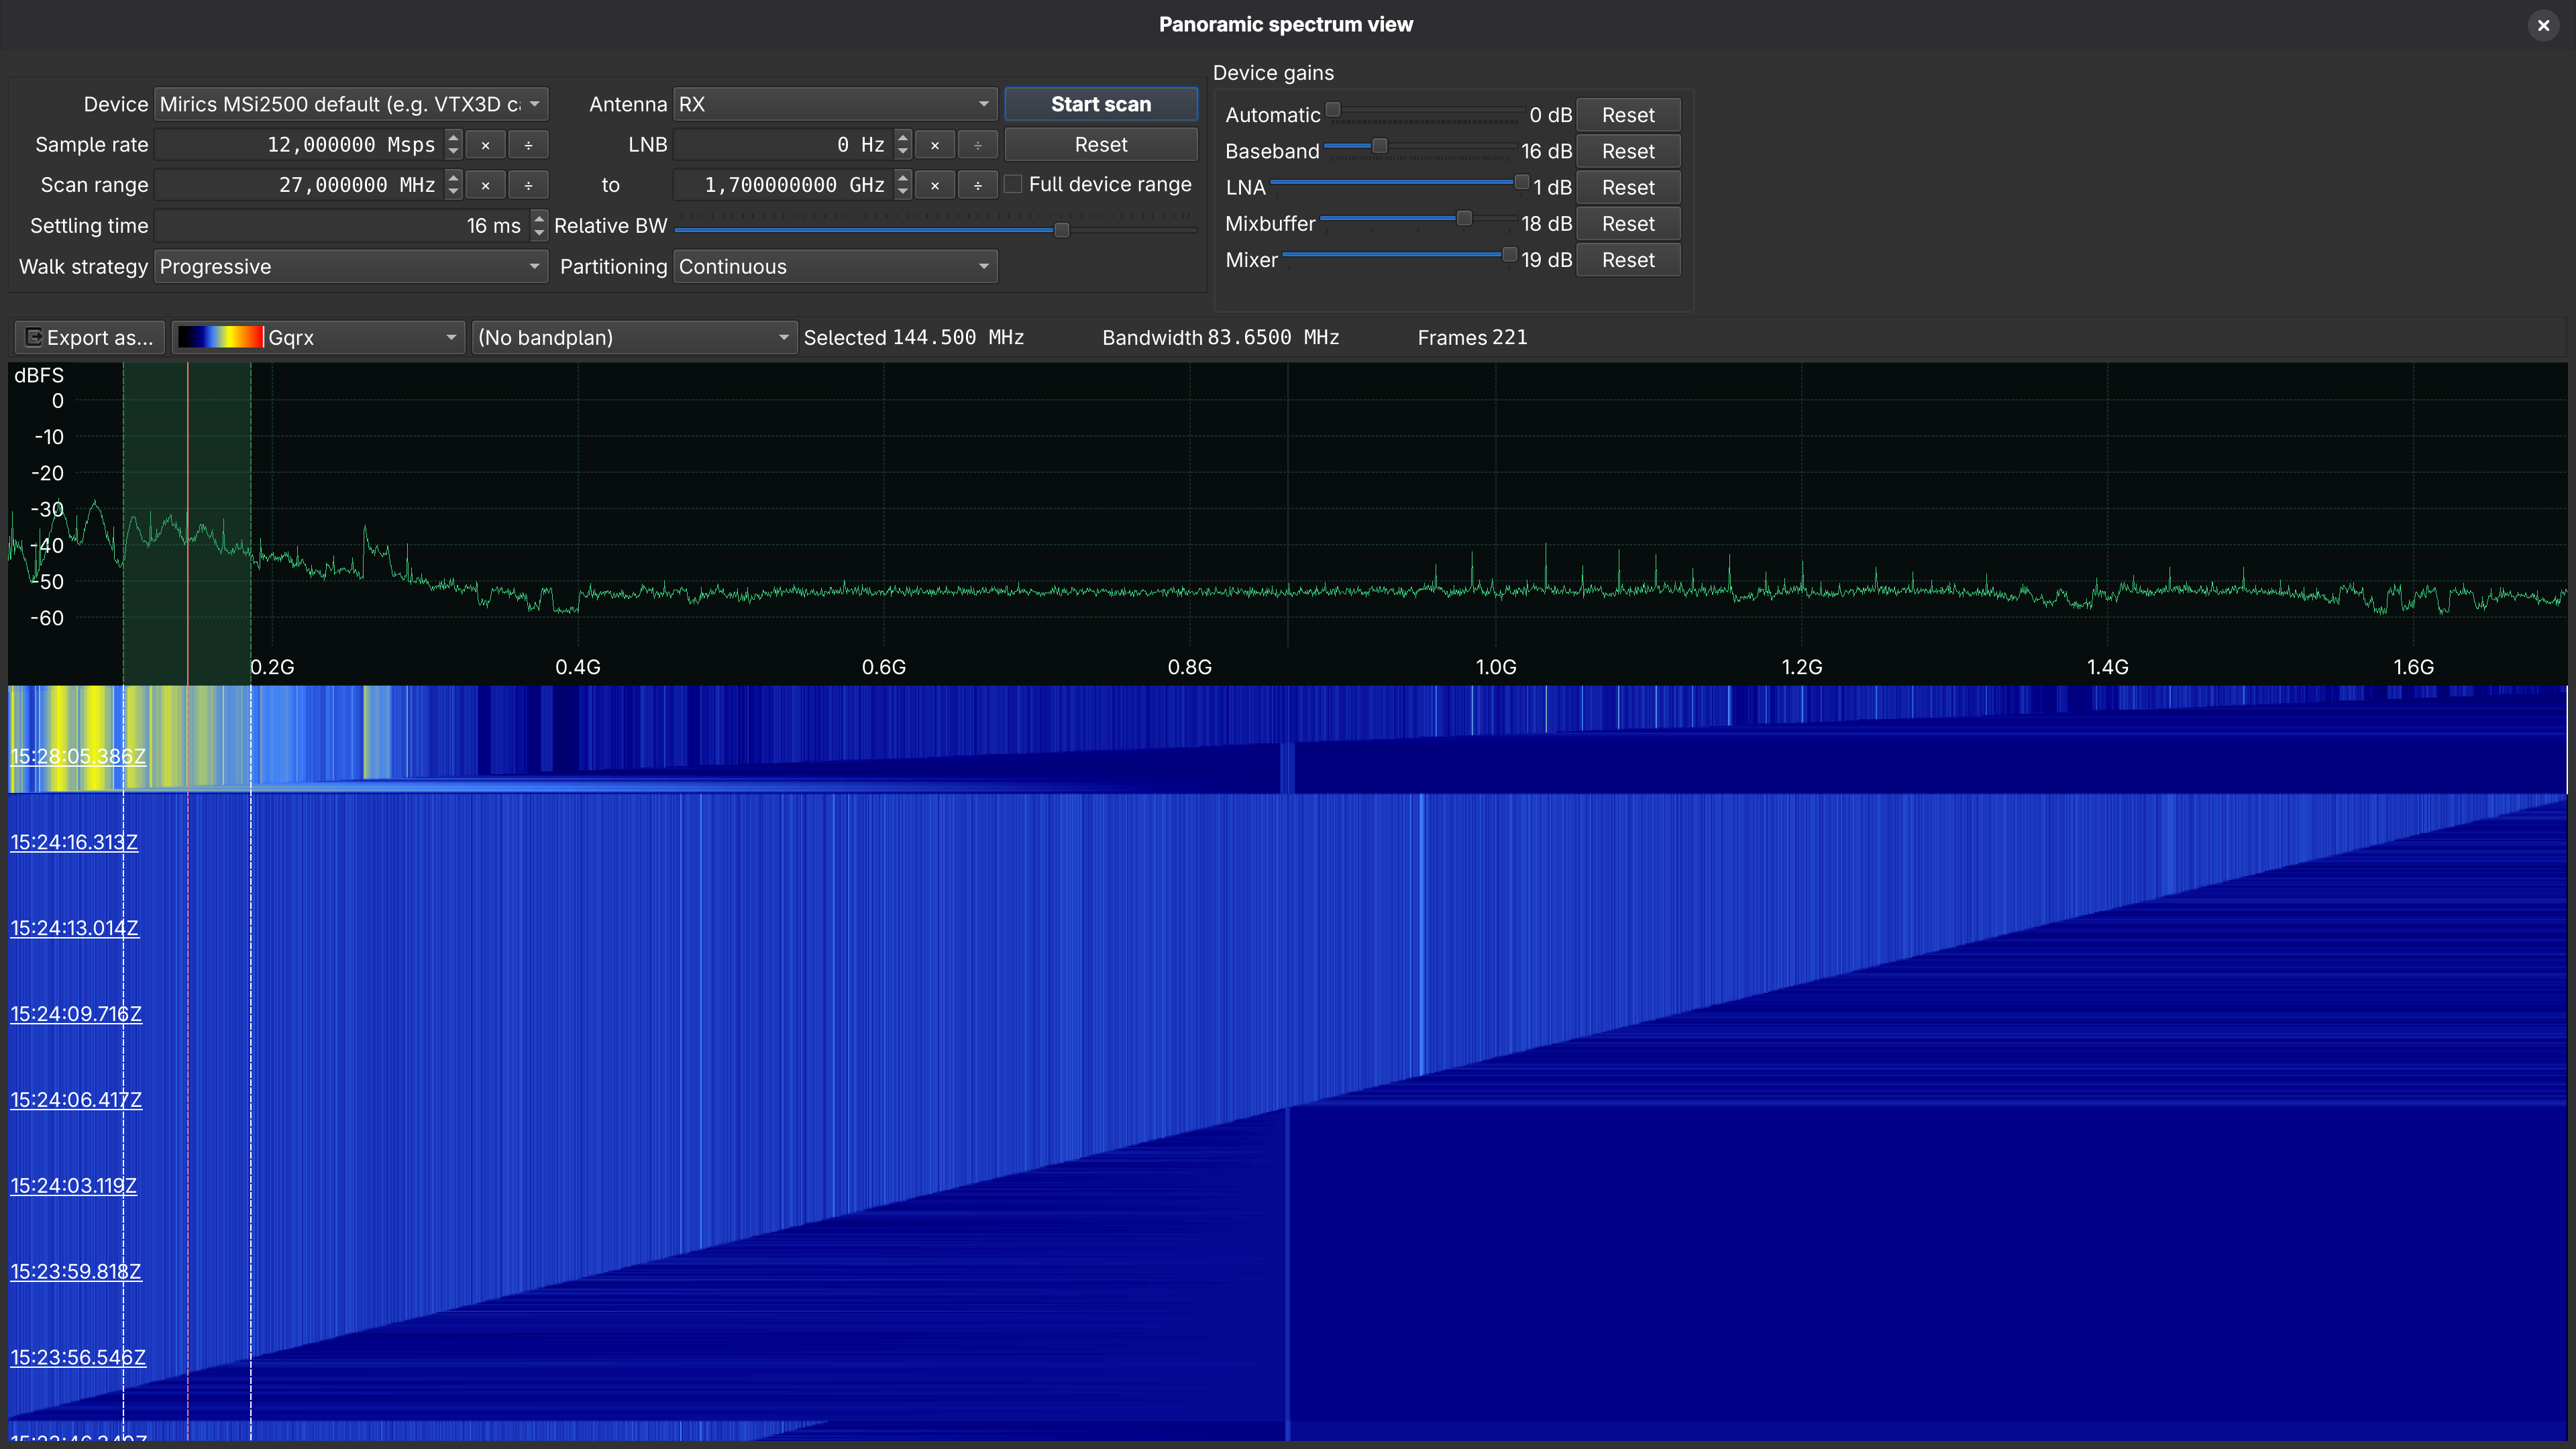Increment the Settling time stepper
The image size is (2576, 1449).
click(x=539, y=218)
